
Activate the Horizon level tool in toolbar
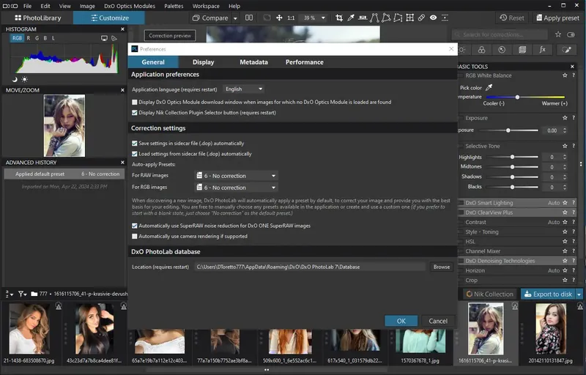363,18
